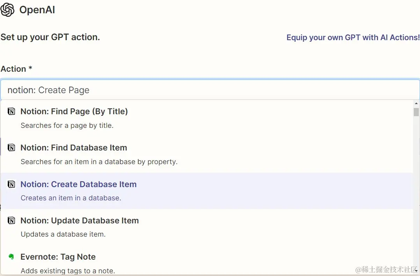
Task: Click the 'Action *' field label
Action: (16, 69)
